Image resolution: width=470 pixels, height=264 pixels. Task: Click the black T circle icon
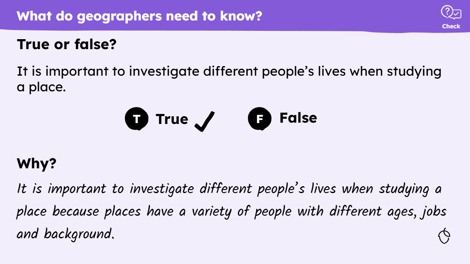click(x=137, y=119)
